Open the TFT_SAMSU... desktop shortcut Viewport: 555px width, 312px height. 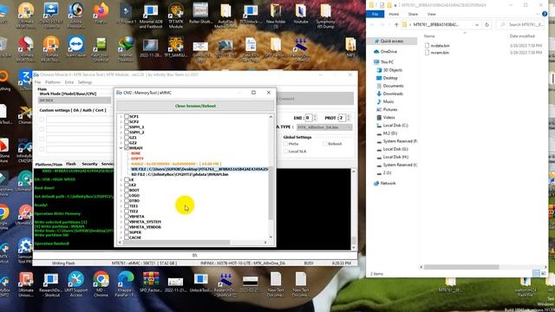tap(175, 48)
